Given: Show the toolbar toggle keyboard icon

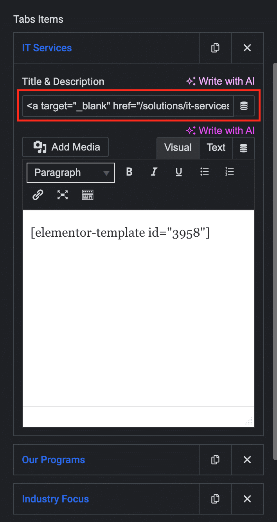Looking at the screenshot, I should (x=88, y=195).
